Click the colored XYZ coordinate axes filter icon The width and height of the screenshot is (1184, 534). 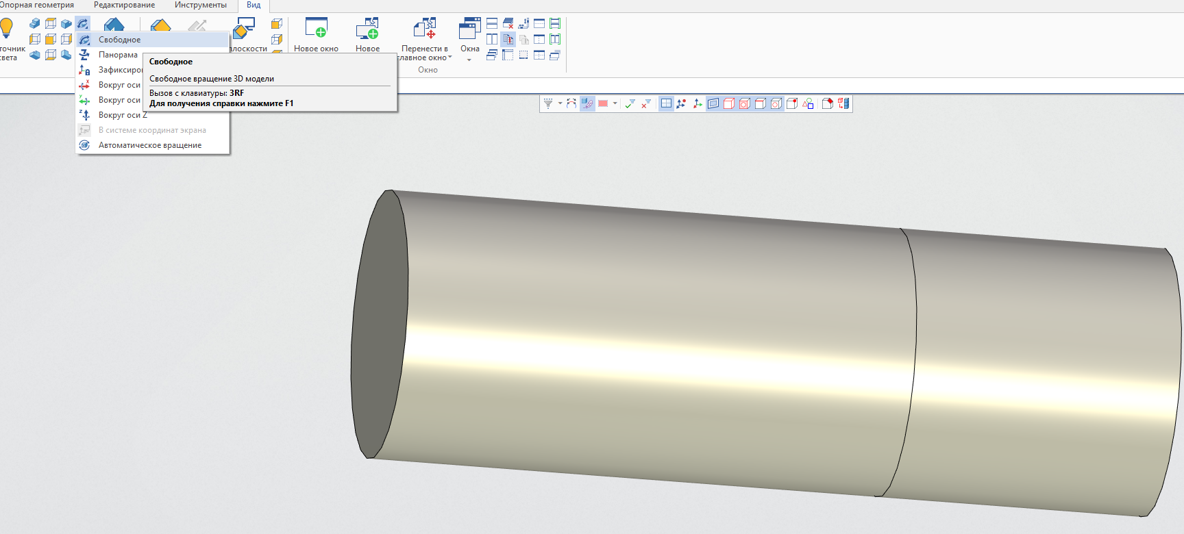698,104
